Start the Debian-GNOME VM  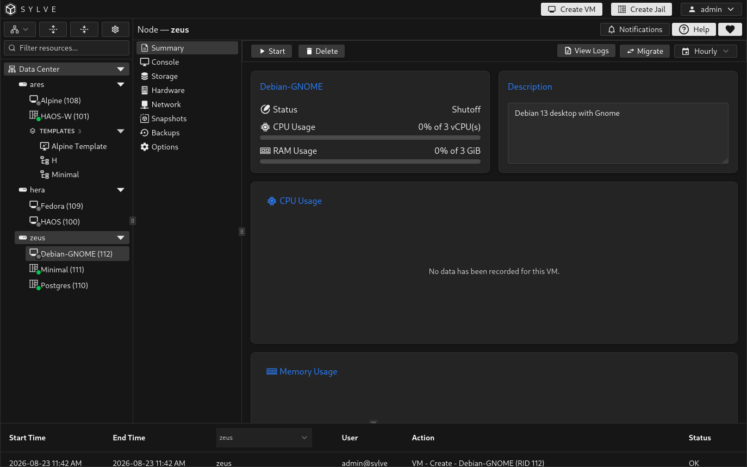click(x=271, y=51)
